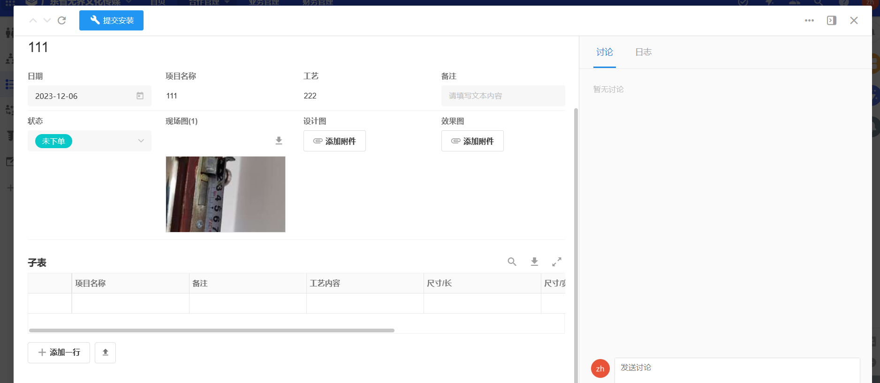Expand the 子表 to fullscreen
This screenshot has height=383, width=880.
click(x=557, y=262)
